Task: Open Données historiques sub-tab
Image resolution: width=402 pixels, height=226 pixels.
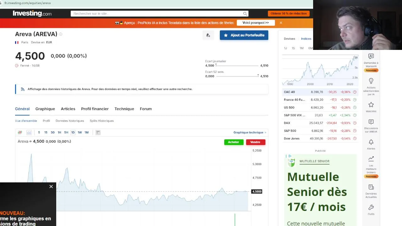Action: coord(70,121)
